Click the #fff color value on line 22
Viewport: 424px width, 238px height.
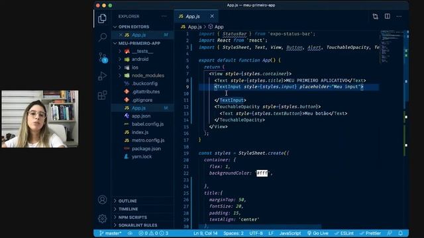[262, 173]
